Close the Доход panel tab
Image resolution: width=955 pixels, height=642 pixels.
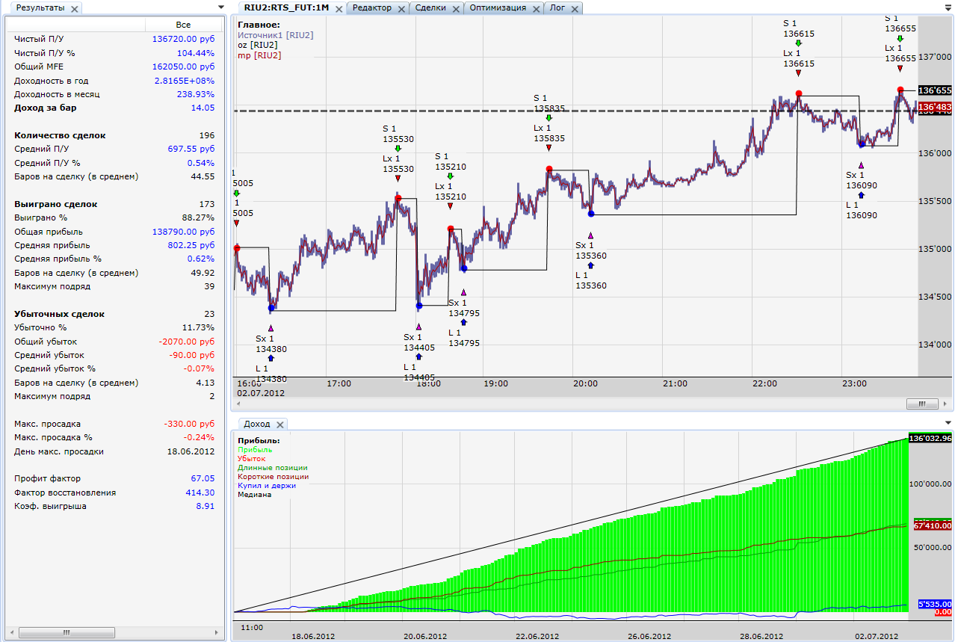pyautogui.click(x=280, y=425)
